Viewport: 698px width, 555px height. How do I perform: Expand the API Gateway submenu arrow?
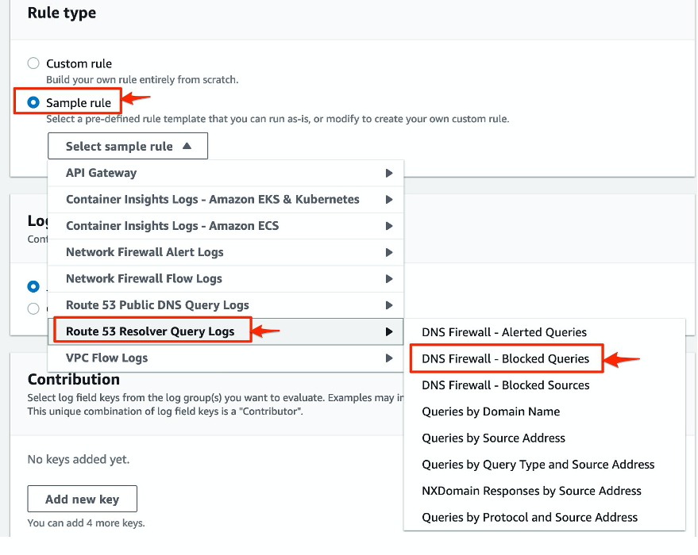point(388,172)
